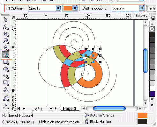The height and width of the screenshot is (127, 157).
Task: Click the horizontal scrollbar left arrow
Action: 84,109
